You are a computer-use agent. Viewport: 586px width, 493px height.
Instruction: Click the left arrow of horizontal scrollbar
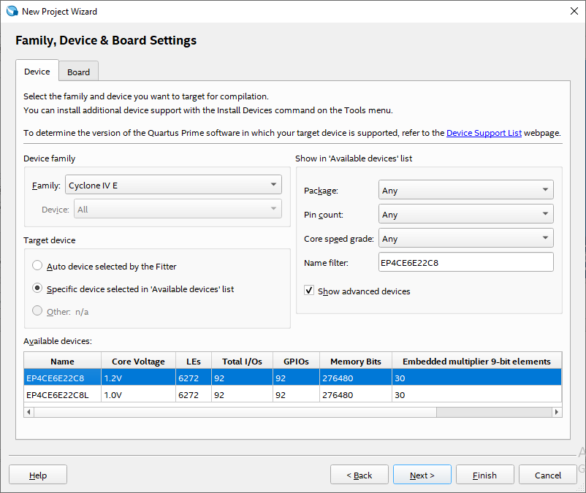coord(29,412)
